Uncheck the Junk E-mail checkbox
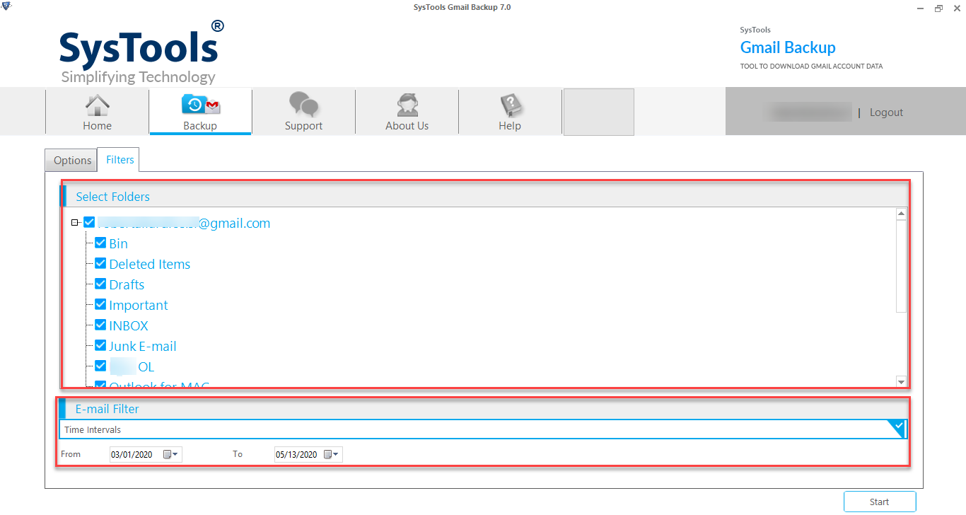Screen dimensions: 966x515 (100, 346)
